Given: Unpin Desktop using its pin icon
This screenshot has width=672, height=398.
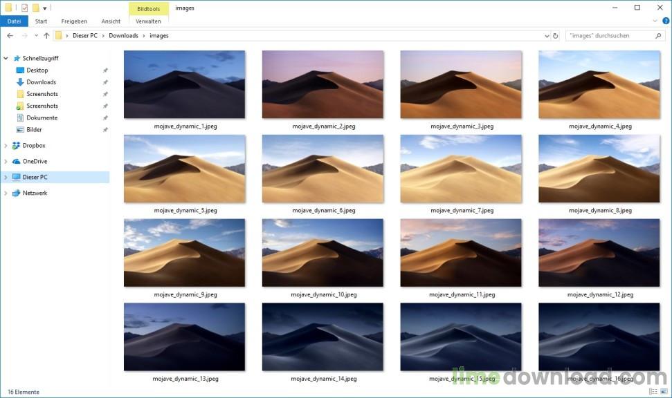Looking at the screenshot, I should point(105,70).
